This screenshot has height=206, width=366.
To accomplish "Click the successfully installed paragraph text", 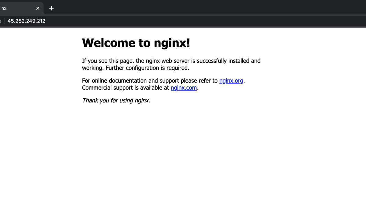I will point(171,61).
